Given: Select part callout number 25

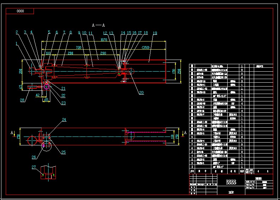Looking at the screenshot, I should [64, 152].
